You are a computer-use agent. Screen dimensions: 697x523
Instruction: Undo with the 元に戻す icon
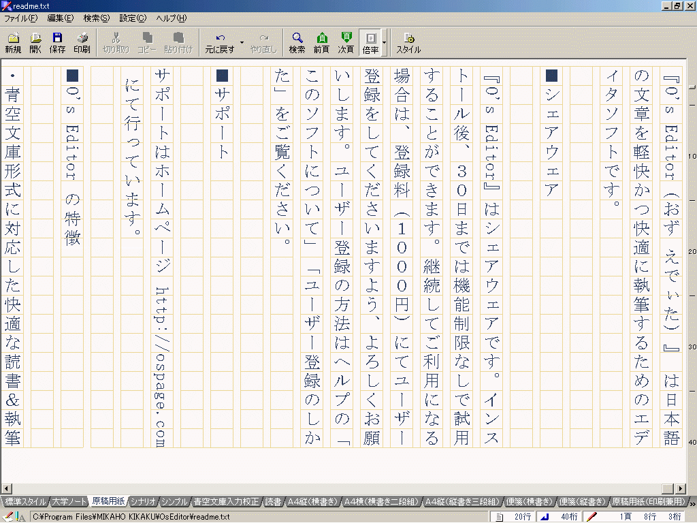[x=219, y=42]
